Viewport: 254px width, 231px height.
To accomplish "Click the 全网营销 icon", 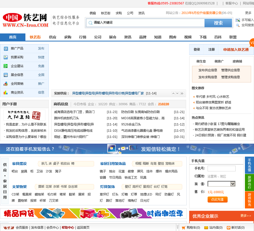I will (x=6, y=84).
